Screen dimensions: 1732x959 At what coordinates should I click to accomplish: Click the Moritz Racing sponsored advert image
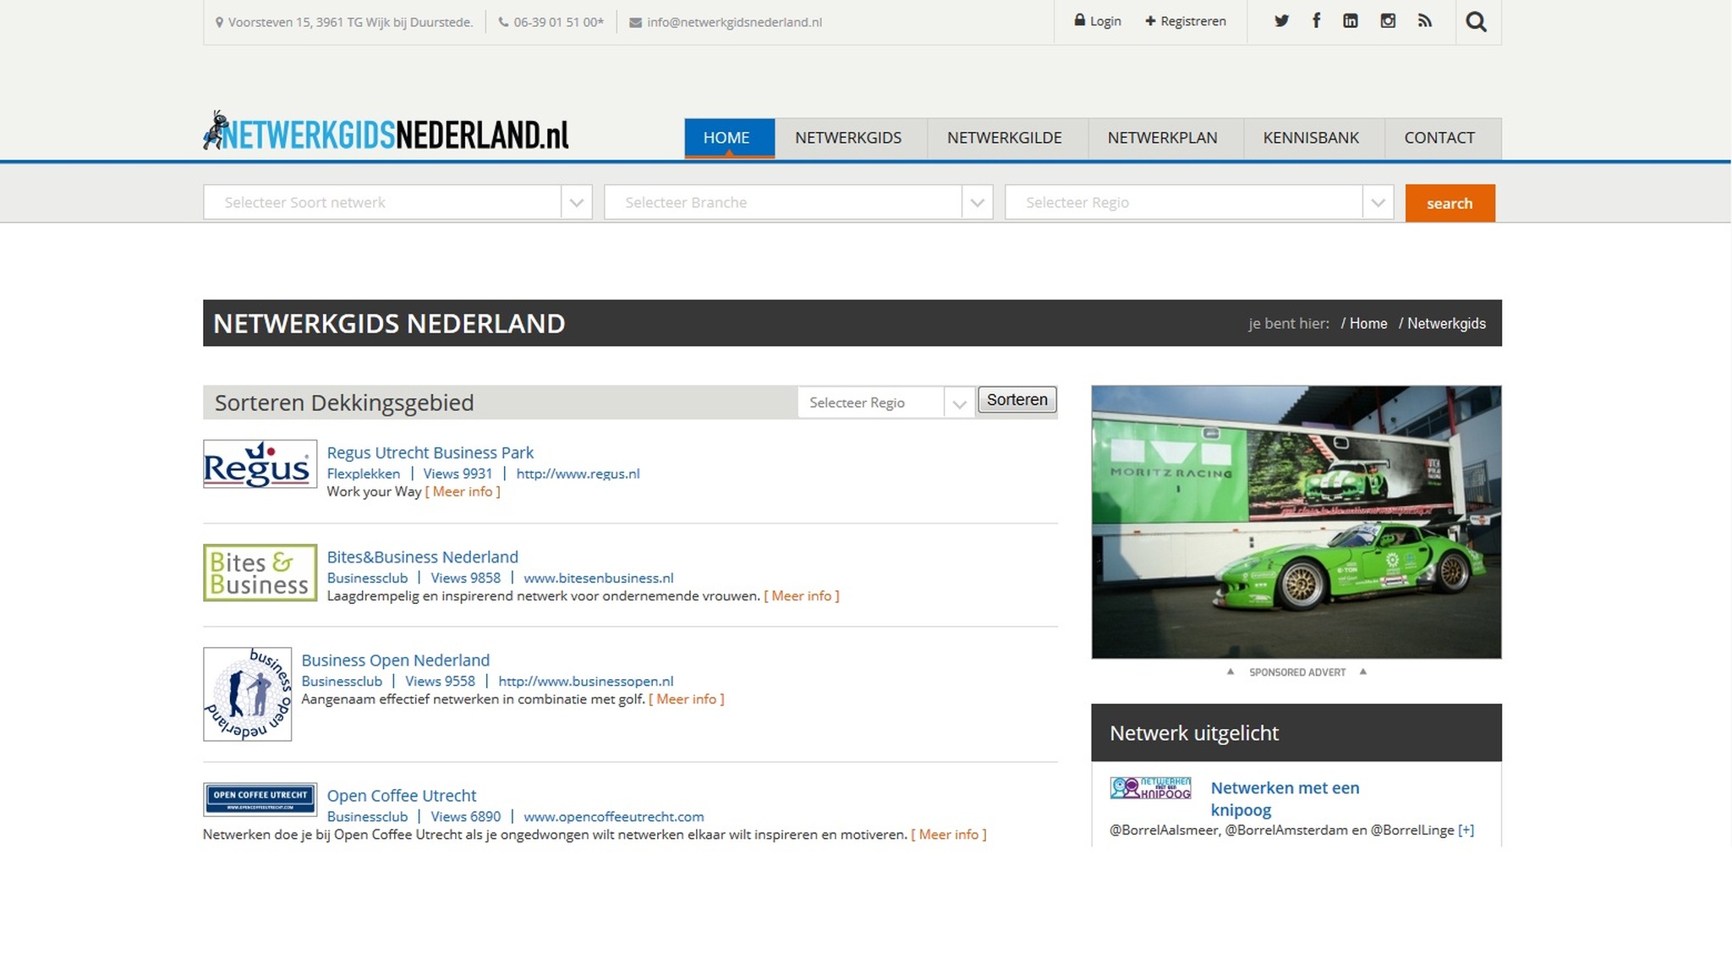coord(1296,522)
